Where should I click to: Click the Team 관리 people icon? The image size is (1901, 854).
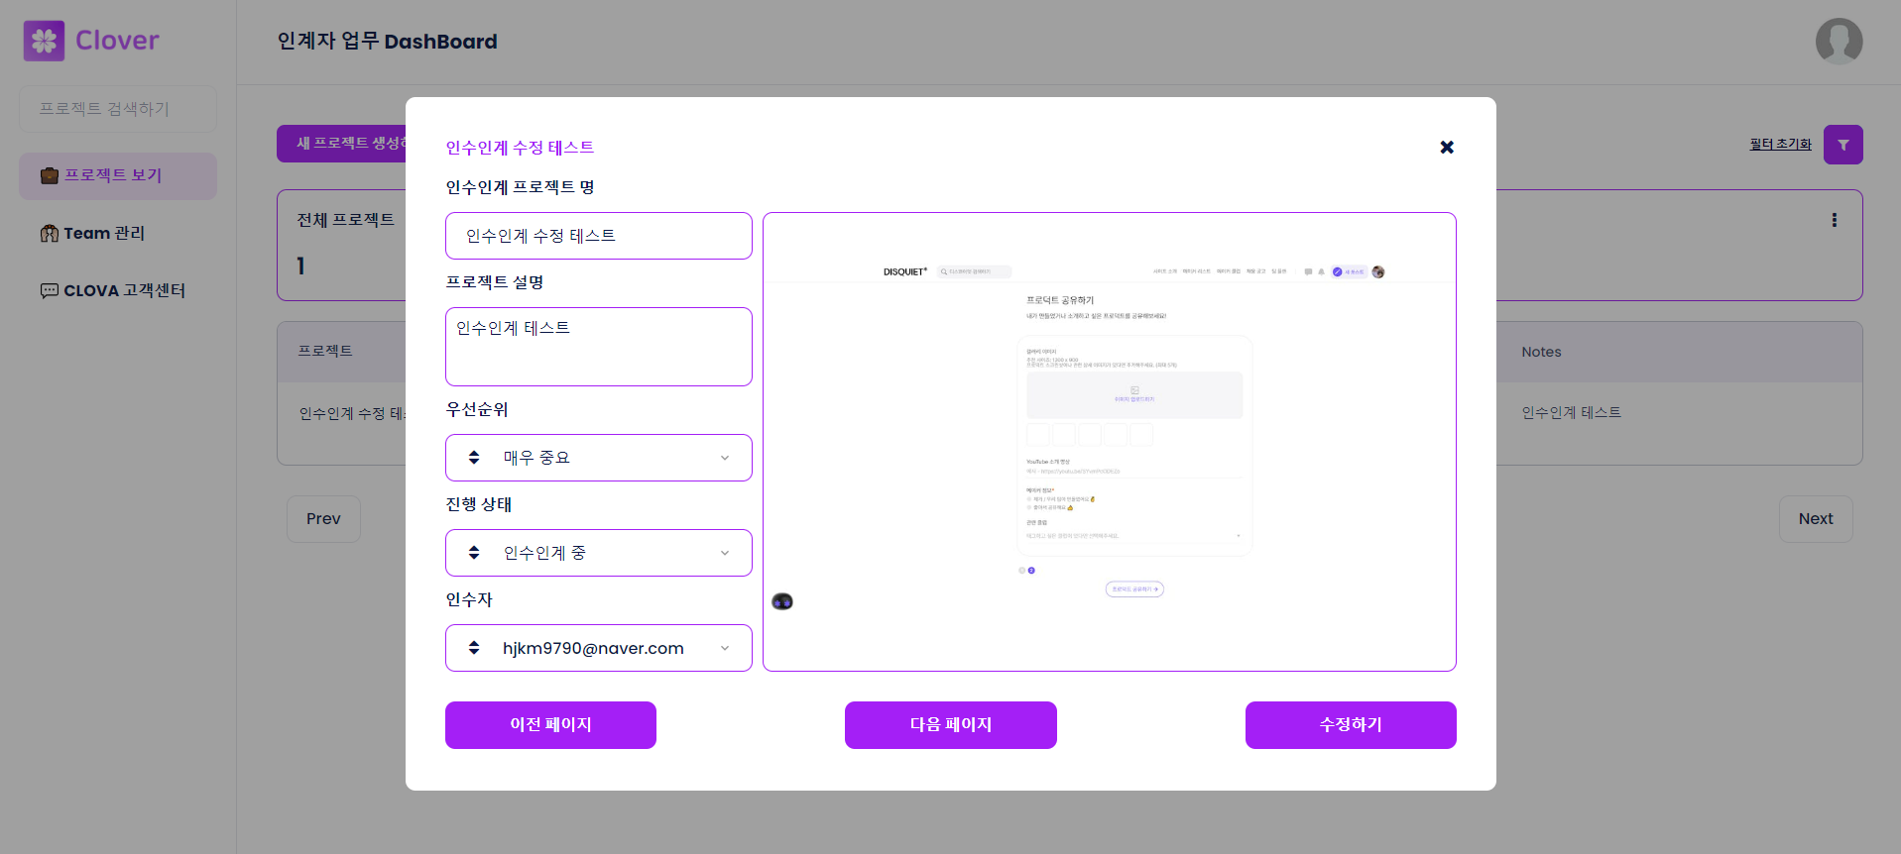tap(50, 233)
